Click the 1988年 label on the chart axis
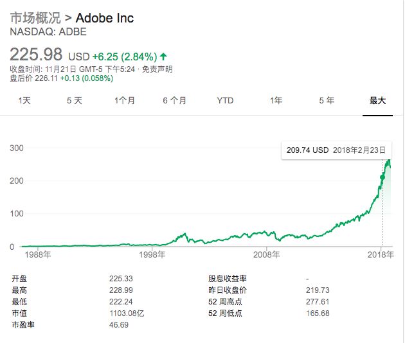Image resolution: width=405 pixels, height=343 pixels. point(38,255)
